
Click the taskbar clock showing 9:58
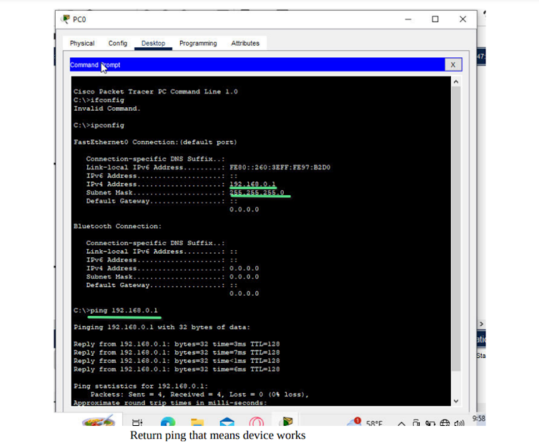click(x=478, y=419)
